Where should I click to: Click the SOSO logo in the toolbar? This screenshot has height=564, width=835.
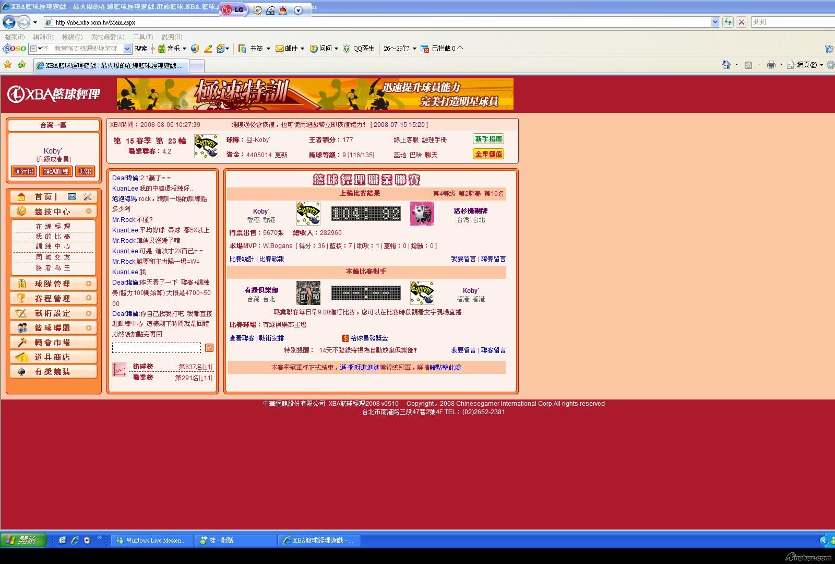[15, 49]
